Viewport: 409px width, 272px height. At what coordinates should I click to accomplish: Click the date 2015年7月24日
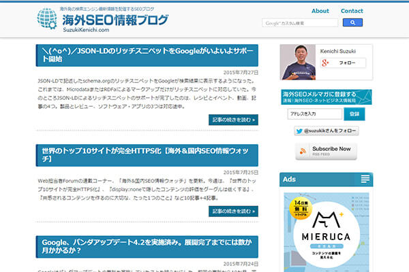point(241,264)
